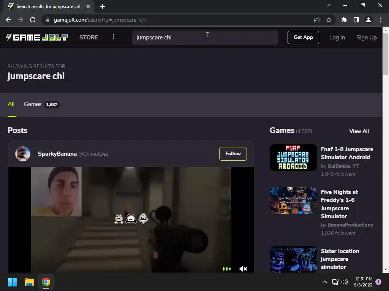
Task: Open GuiBelcks_YT developer profile
Action: 343,166
